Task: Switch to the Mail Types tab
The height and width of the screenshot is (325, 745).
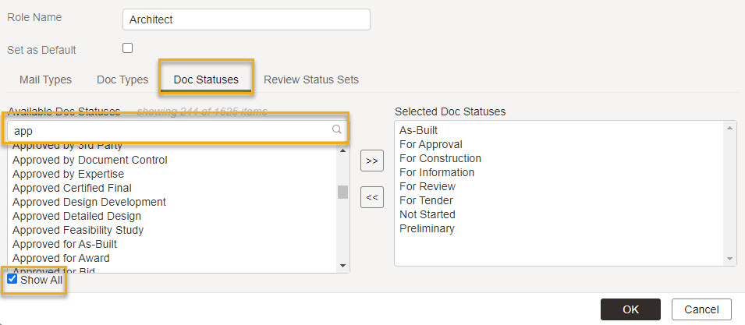Action: [x=45, y=79]
